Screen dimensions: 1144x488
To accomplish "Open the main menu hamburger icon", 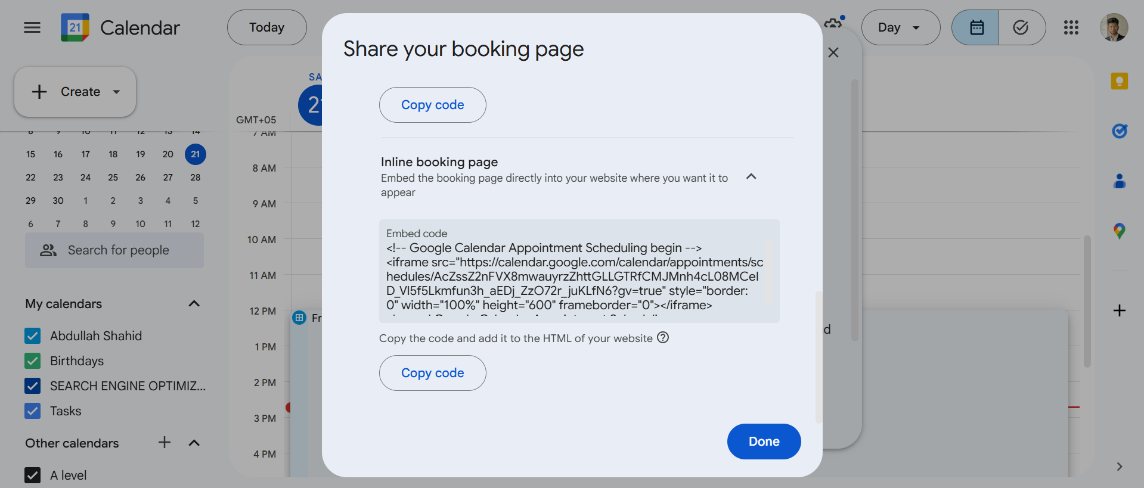I will click(32, 27).
